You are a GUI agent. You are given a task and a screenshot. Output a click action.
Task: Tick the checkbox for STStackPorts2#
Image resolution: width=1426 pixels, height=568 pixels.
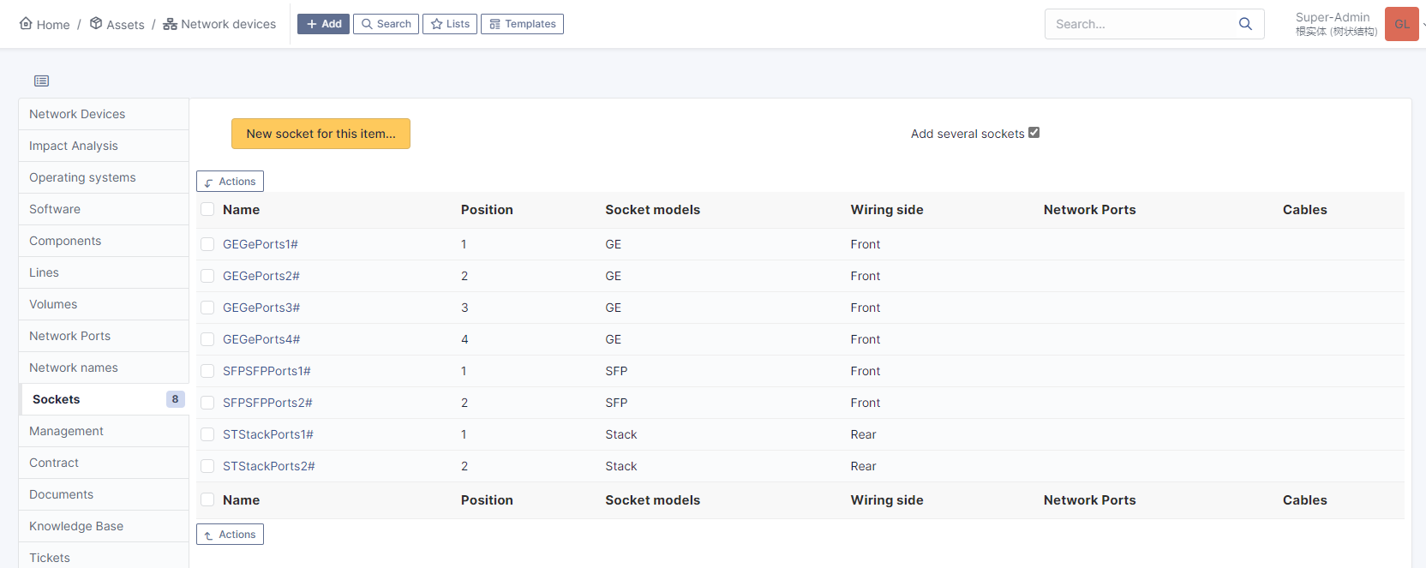coord(207,466)
